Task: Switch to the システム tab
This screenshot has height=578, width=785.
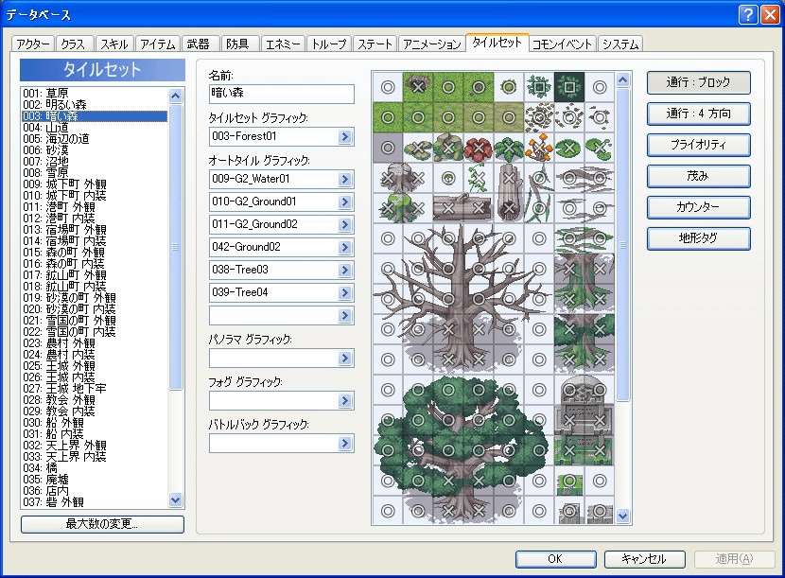Action: coord(620,44)
